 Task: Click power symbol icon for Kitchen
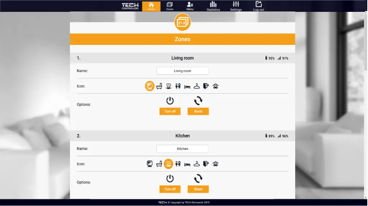point(170,178)
